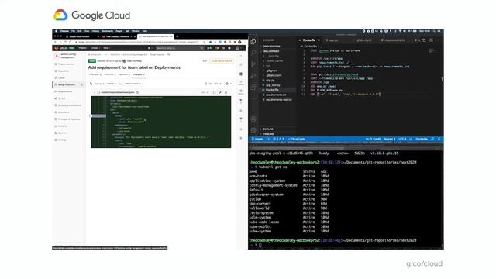Click errors and warnings counter in status bar
The height and width of the screenshot is (279, 496).
[x=279, y=139]
